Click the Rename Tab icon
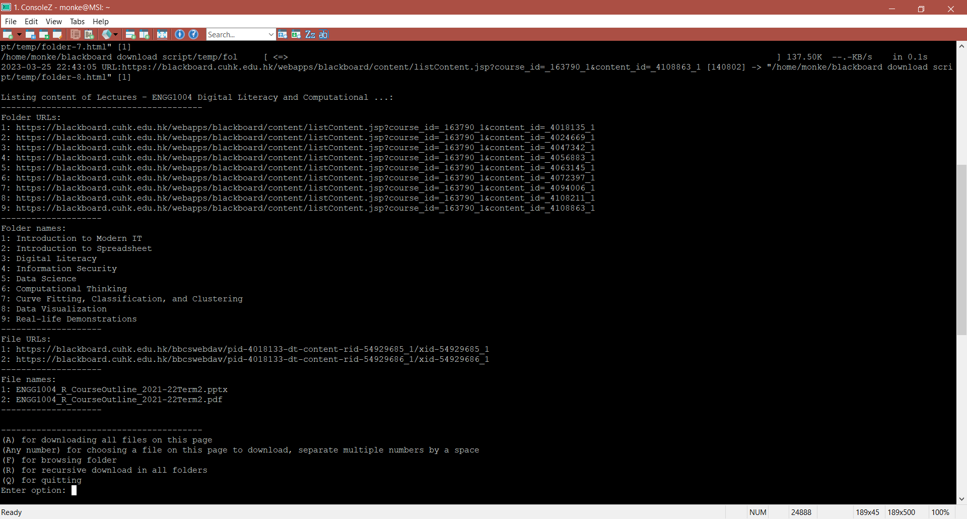 [57, 34]
